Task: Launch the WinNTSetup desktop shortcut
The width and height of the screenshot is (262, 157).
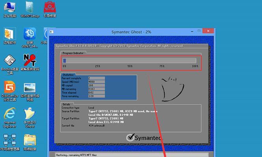Action: [x=30, y=9]
